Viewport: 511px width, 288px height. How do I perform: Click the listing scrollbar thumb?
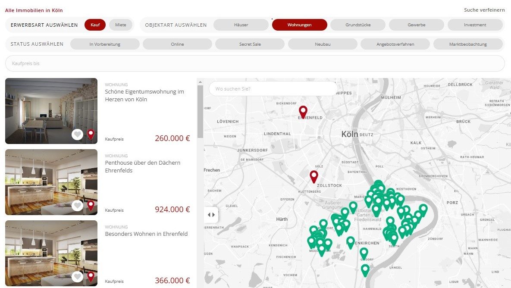200,111
